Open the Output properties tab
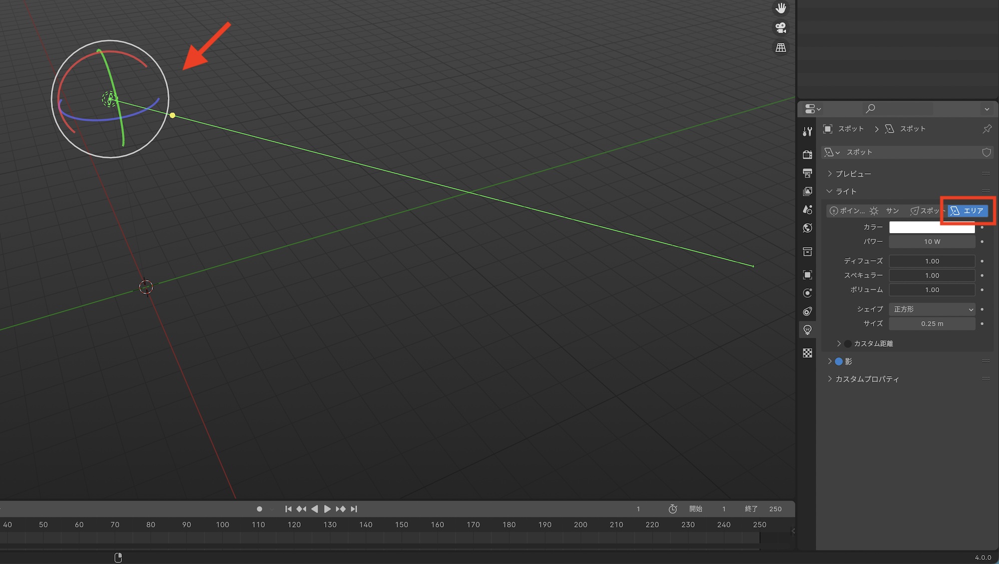 [807, 173]
